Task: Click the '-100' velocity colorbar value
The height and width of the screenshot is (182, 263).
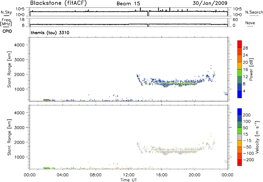Action: coord(249,153)
